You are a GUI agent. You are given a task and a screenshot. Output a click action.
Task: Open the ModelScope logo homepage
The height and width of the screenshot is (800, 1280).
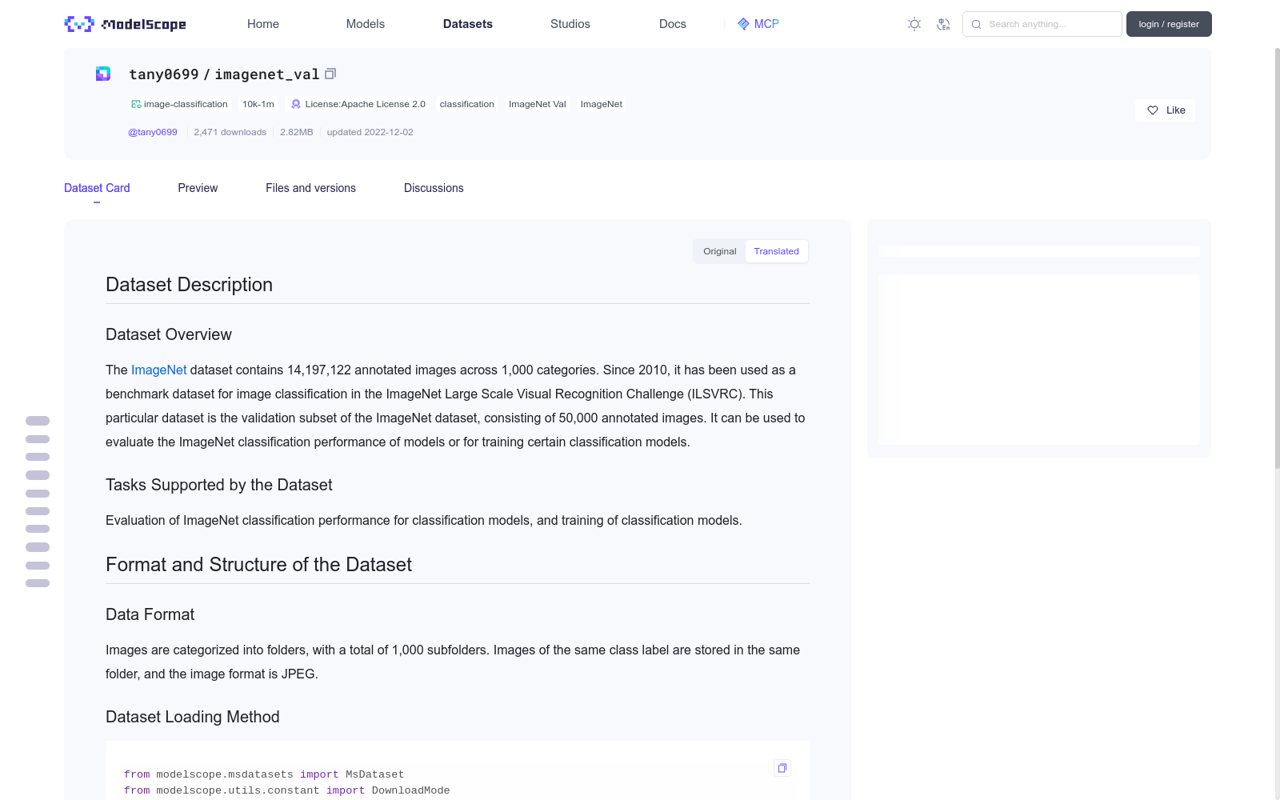pyautogui.click(x=125, y=24)
